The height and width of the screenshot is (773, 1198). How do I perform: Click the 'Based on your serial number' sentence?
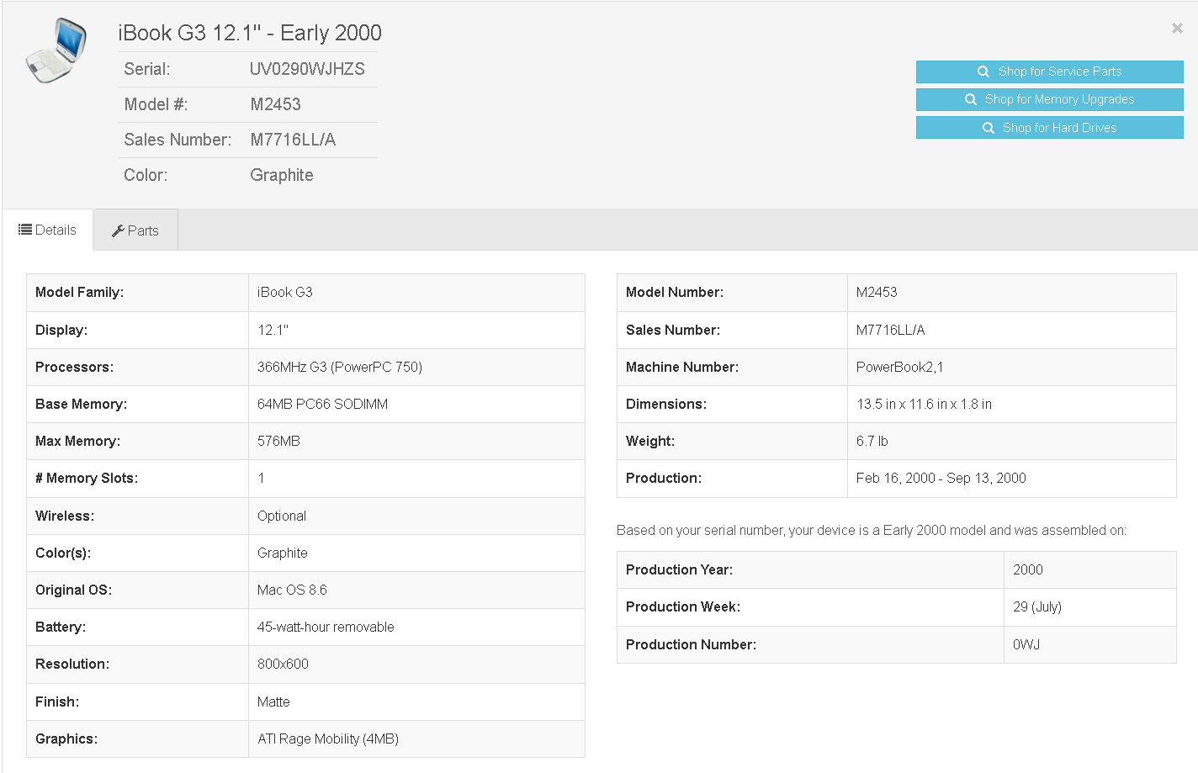(x=871, y=530)
